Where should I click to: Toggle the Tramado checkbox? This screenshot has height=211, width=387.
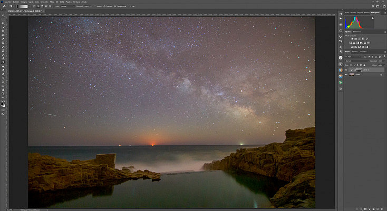(104, 6)
